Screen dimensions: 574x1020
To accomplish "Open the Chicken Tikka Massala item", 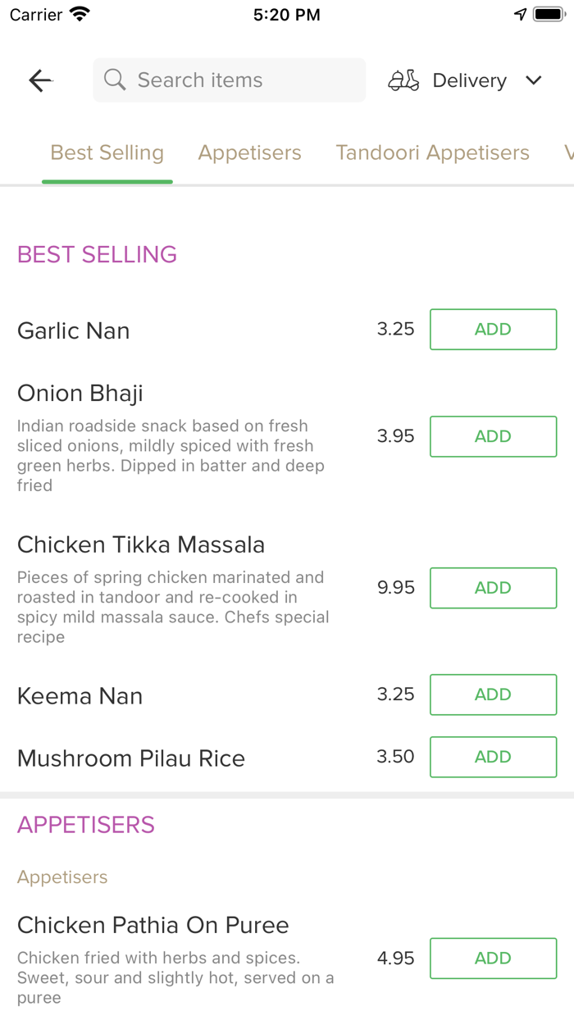I will coord(141,545).
